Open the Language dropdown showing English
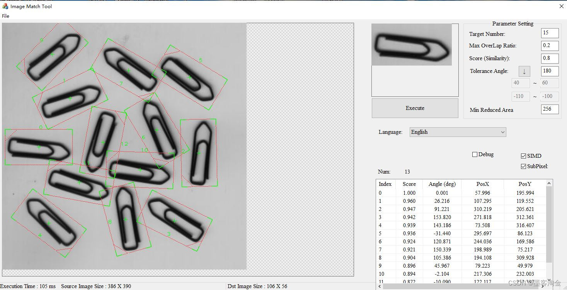The image size is (567, 290). click(458, 132)
